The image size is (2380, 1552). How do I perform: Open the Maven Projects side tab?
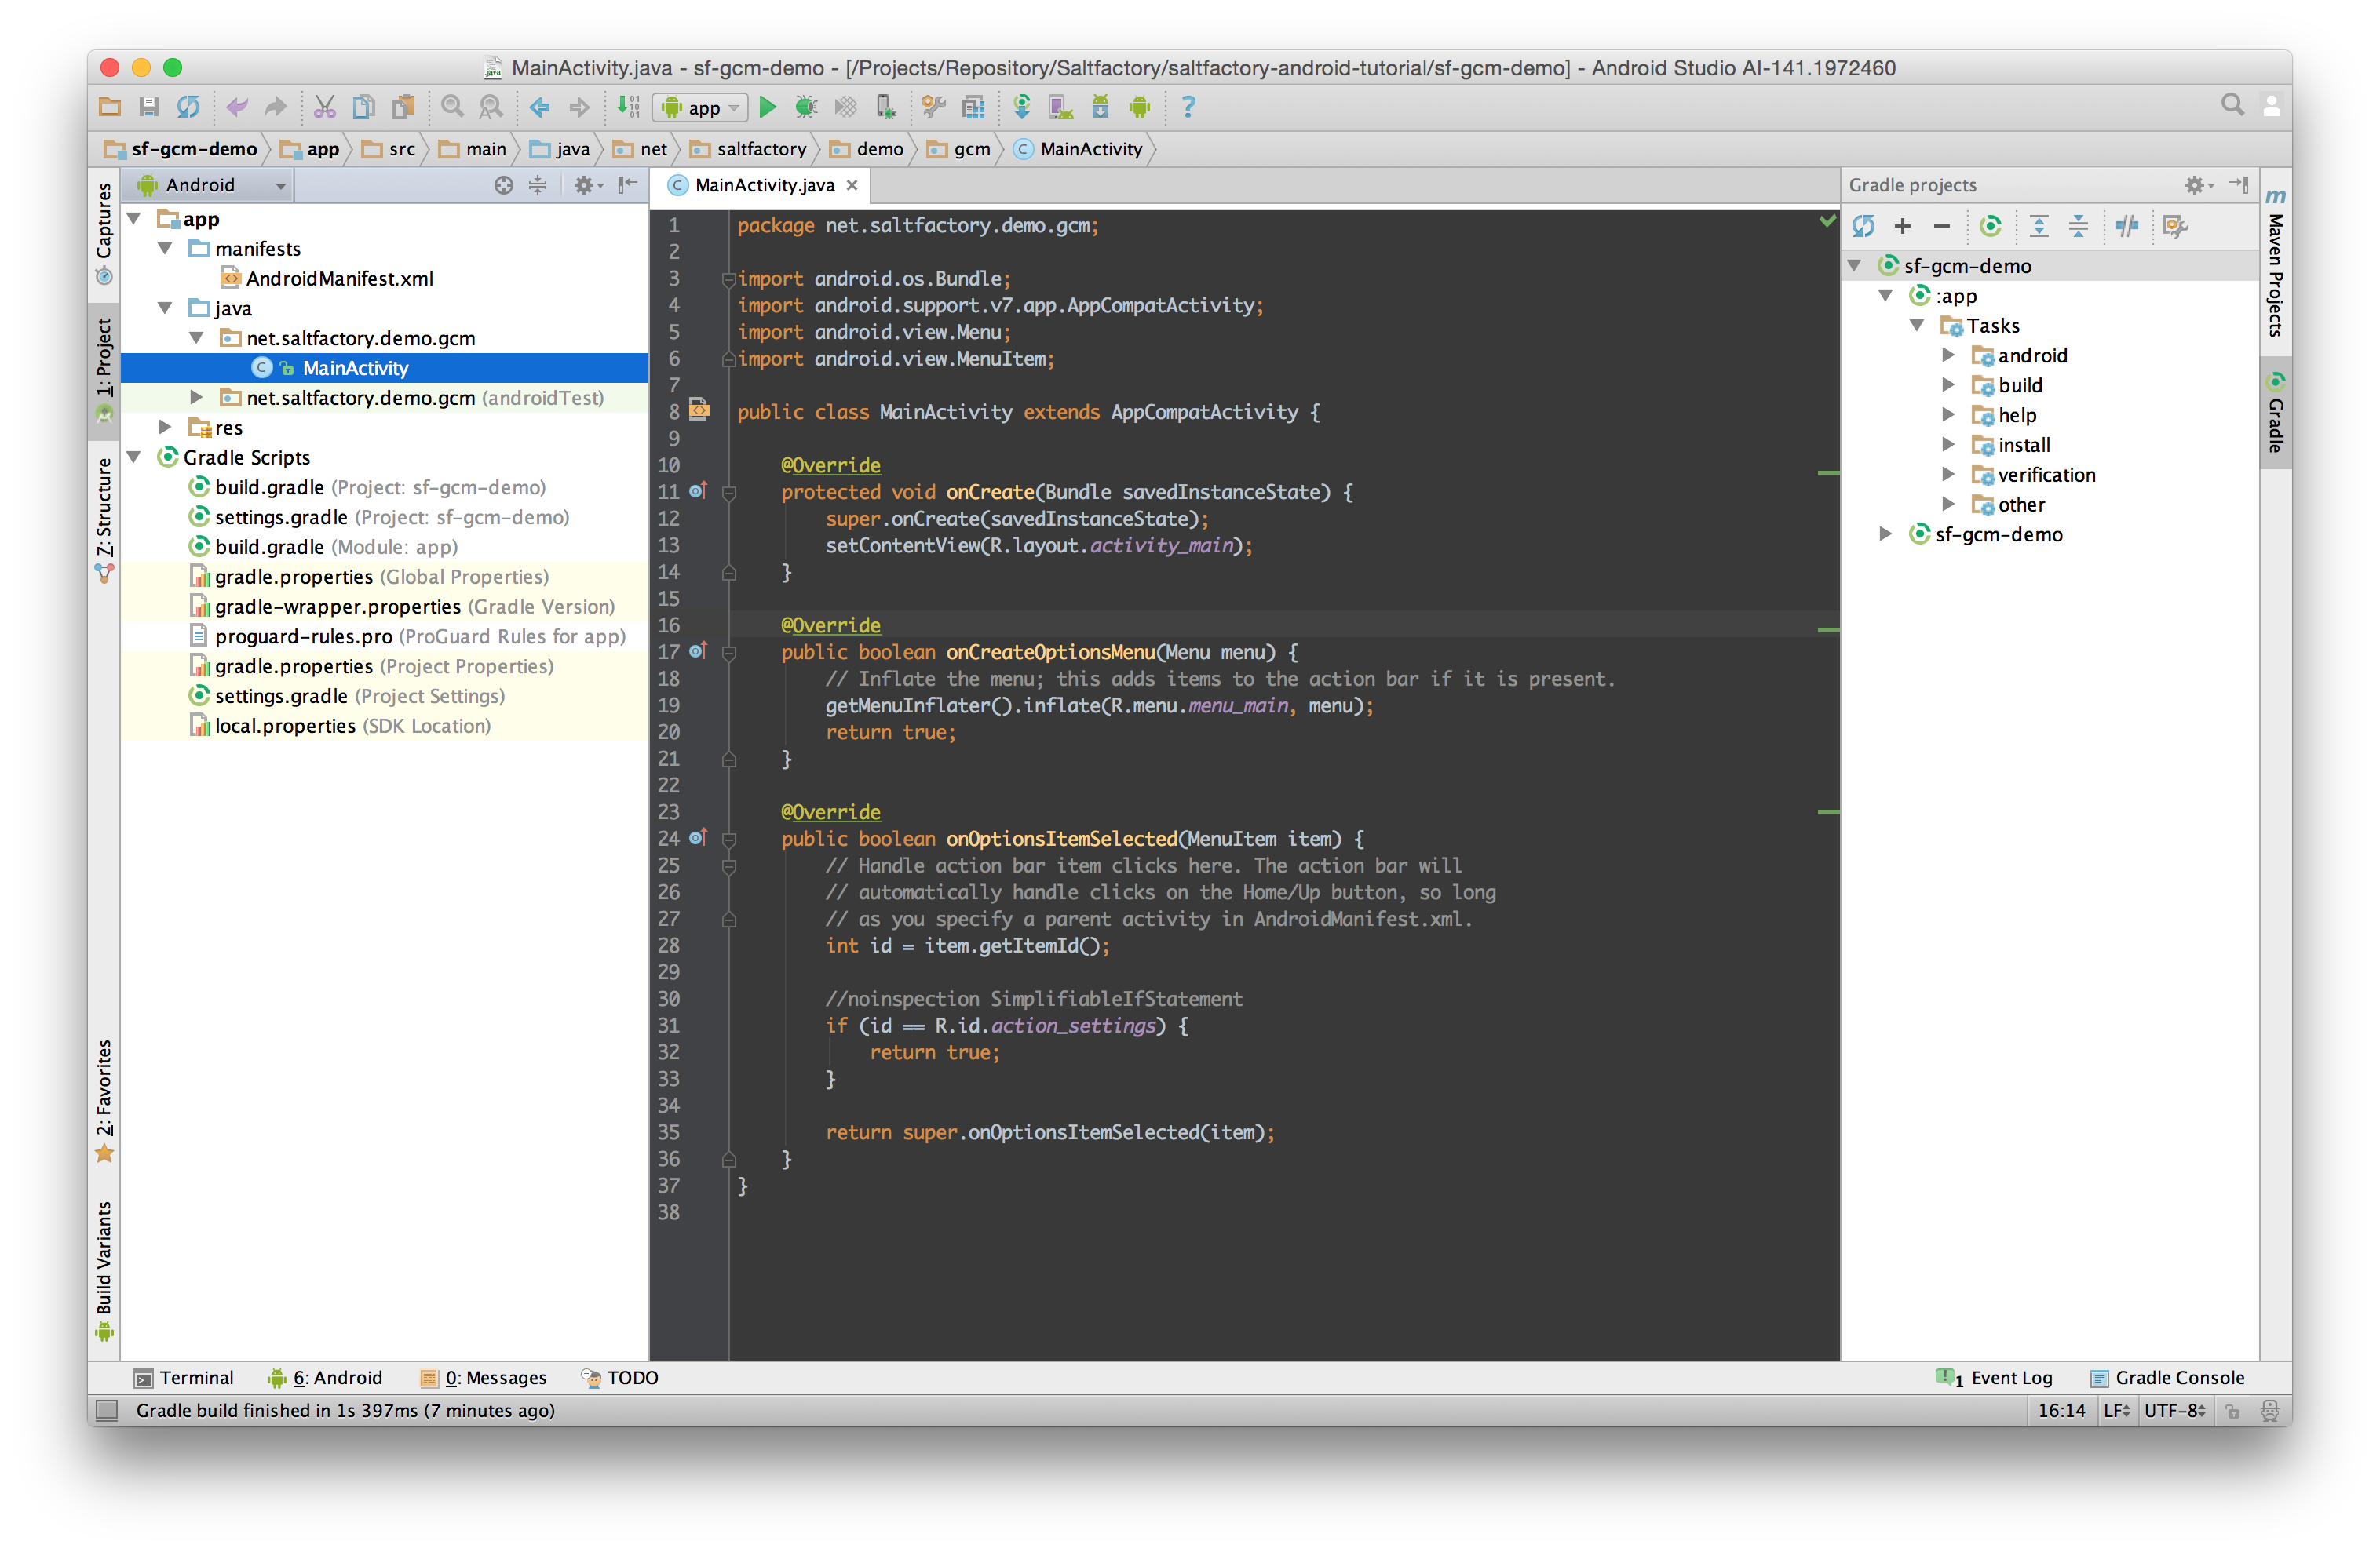tap(2275, 262)
